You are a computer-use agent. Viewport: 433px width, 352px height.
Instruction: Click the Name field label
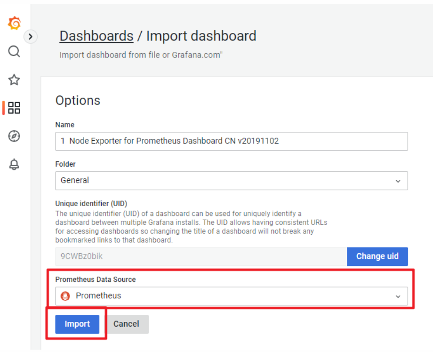(64, 125)
